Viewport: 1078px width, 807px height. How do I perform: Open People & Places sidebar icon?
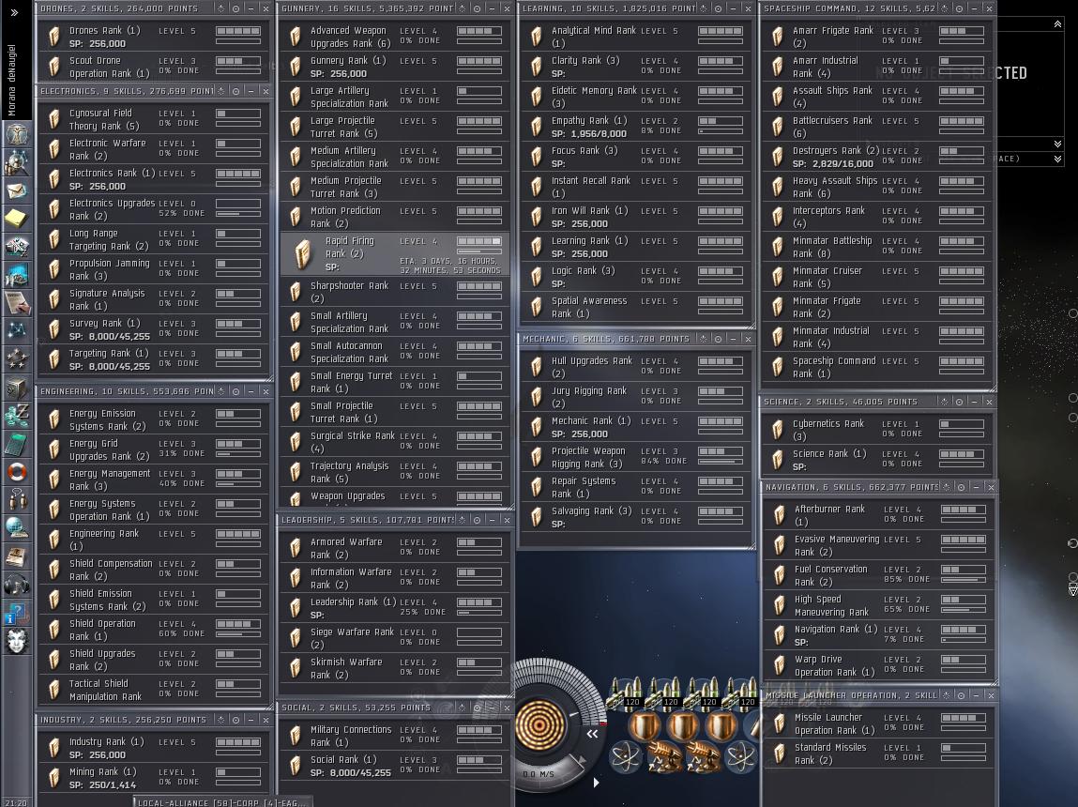click(17, 162)
